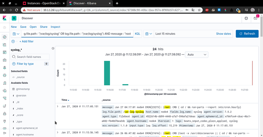Screen dimensions: 263x137
Task: Open Machine Learning icon in sidebar
Action: [x=5, y=75]
